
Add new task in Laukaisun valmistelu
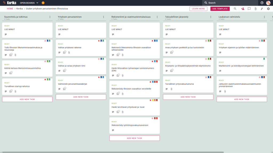click(x=242, y=99)
